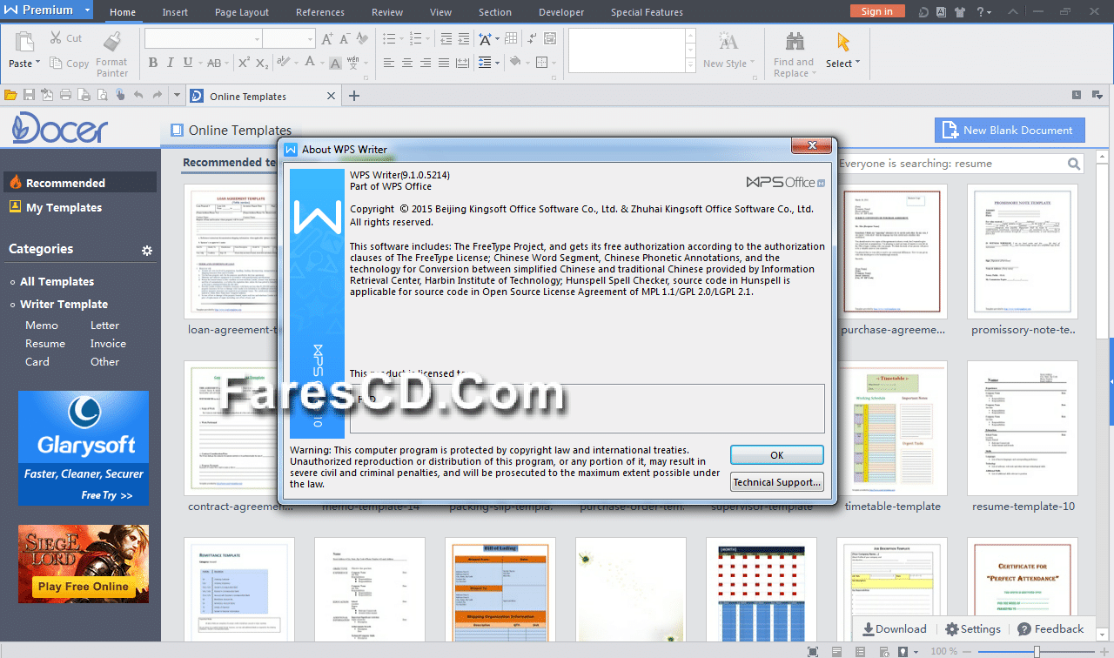The image size is (1114, 658).
Task: Click the Undo arrow icon
Action: pos(138,95)
